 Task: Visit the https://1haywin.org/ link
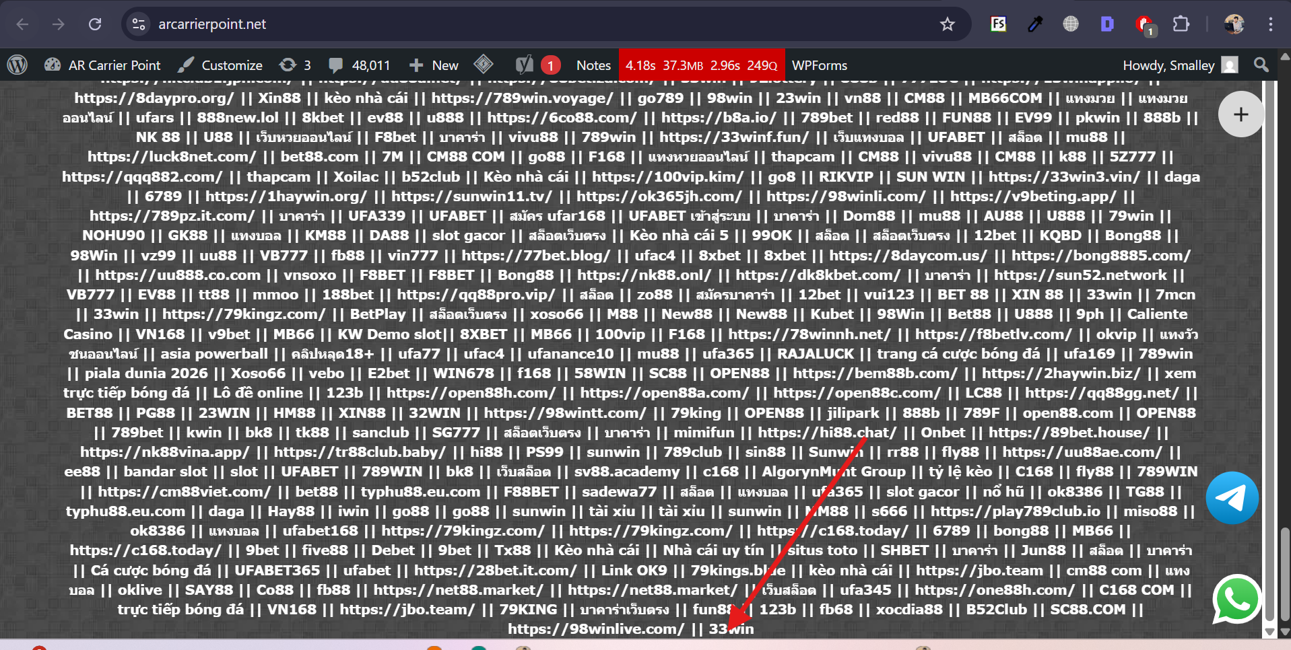point(286,196)
